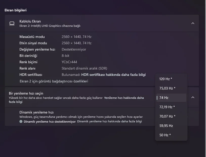Click the 'Dinamik yenileme hızı' setting title
This screenshot has width=206, height=157.
36,112
